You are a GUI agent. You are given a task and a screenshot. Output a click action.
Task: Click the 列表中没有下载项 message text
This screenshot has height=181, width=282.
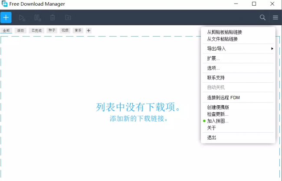138,107
